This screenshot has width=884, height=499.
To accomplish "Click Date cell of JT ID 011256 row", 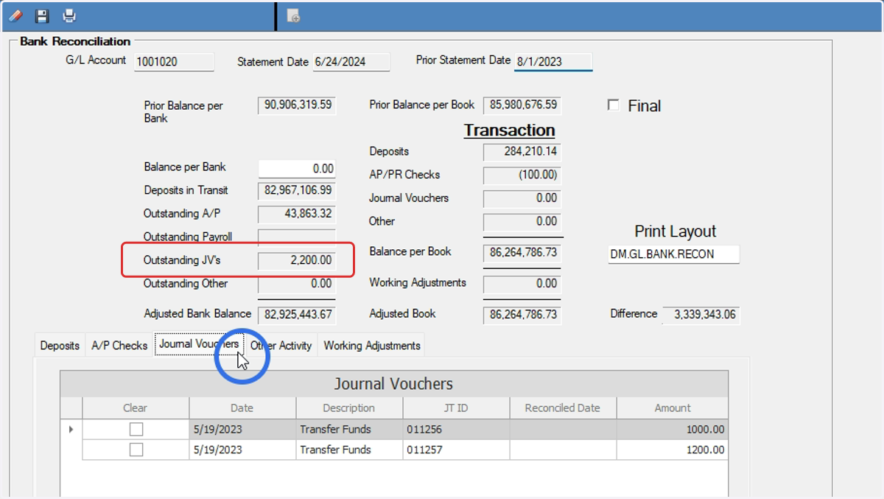I will pyautogui.click(x=242, y=429).
